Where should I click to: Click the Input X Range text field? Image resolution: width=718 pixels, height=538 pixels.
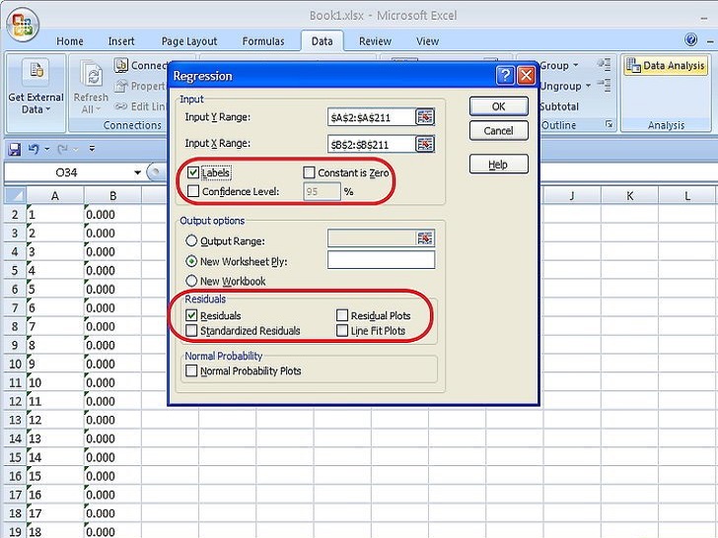tap(372, 144)
